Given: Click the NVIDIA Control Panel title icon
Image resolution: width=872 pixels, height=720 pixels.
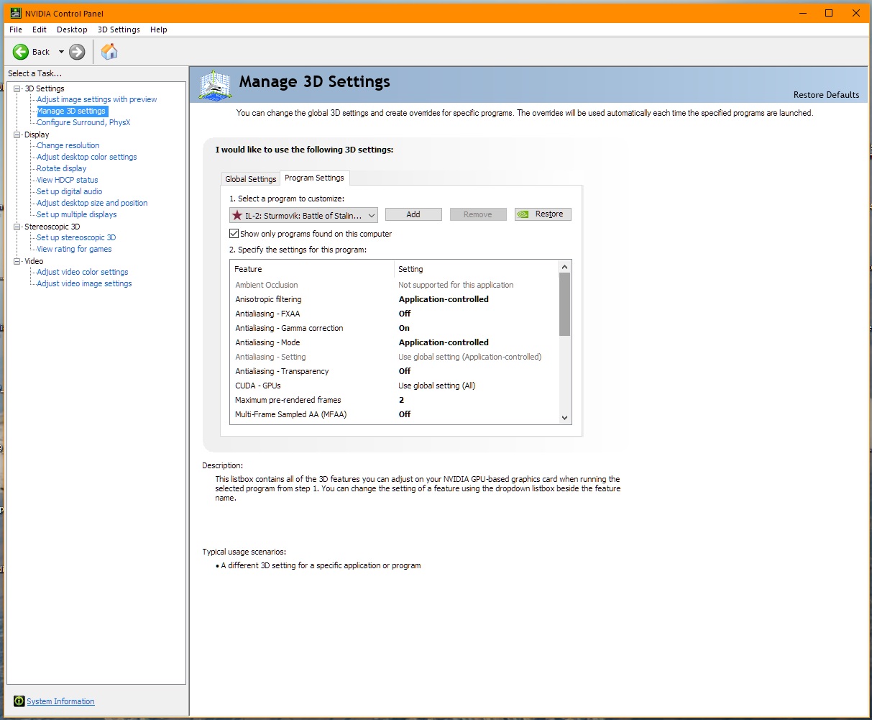Looking at the screenshot, I should [x=16, y=13].
